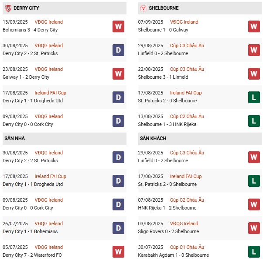Click W badge for Derry City 7-2 Waterford FC

click(119, 252)
